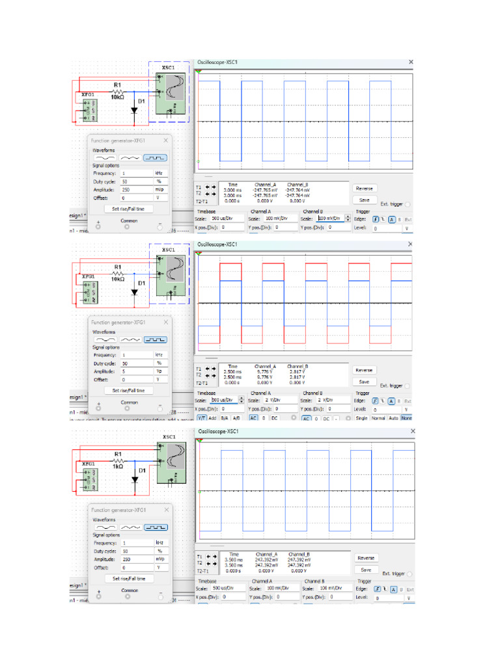Switch to Add mode in 2 V/Div oscilloscope
The height and width of the screenshot is (666, 500).
tap(212, 418)
